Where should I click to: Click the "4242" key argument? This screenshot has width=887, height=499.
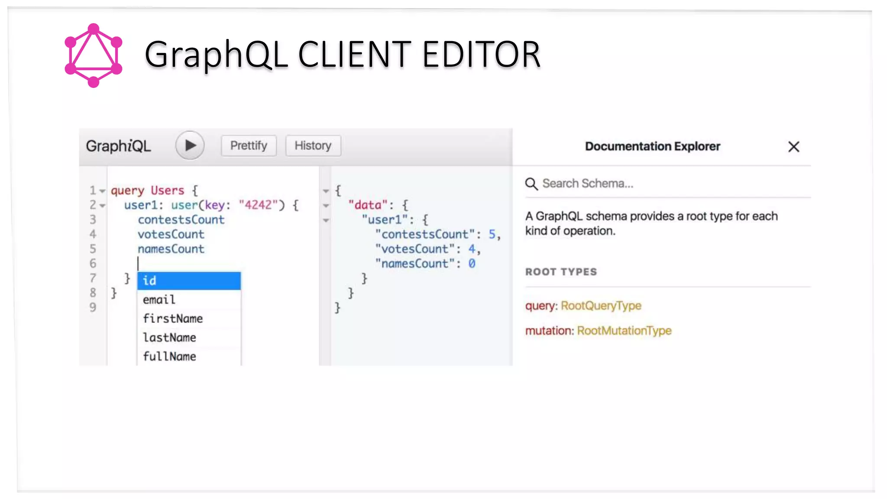[x=258, y=205]
